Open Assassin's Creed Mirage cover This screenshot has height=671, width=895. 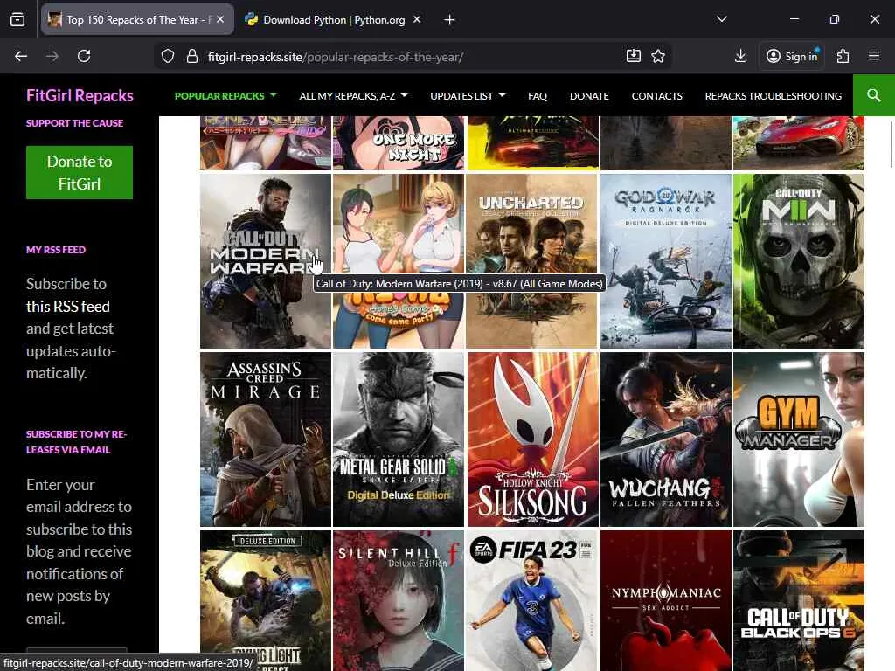[266, 439]
